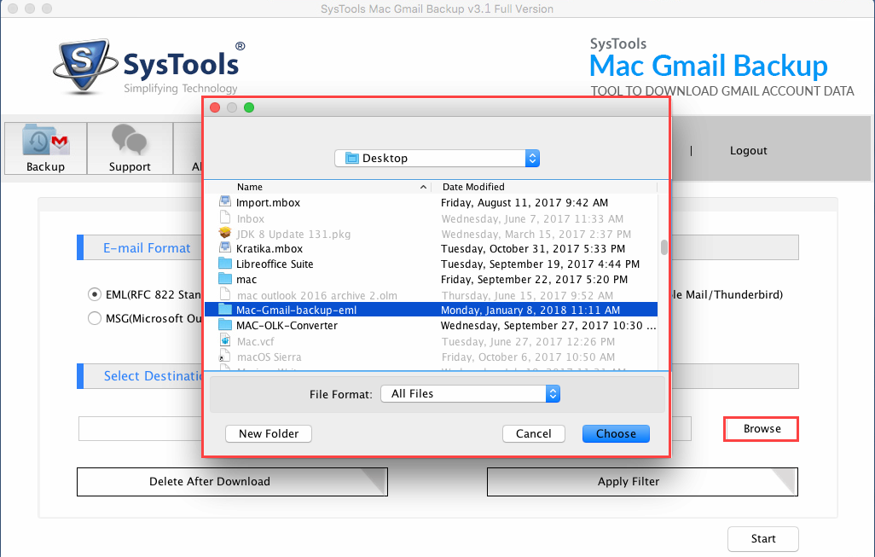Click the MAC-OLK-Converter folder icon
This screenshot has width=875, height=557.
click(225, 325)
